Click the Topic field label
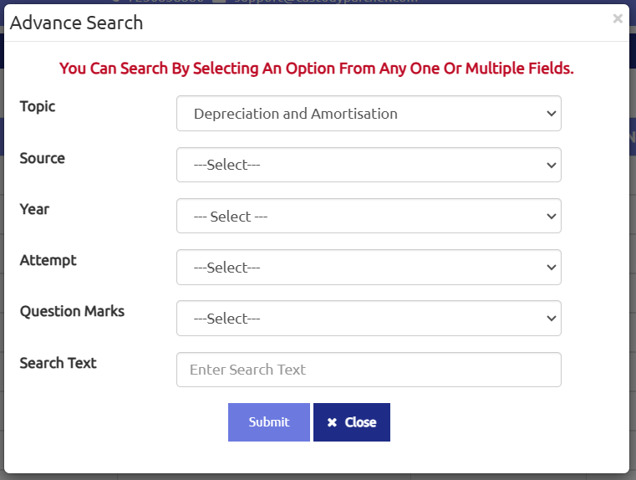 coord(38,106)
